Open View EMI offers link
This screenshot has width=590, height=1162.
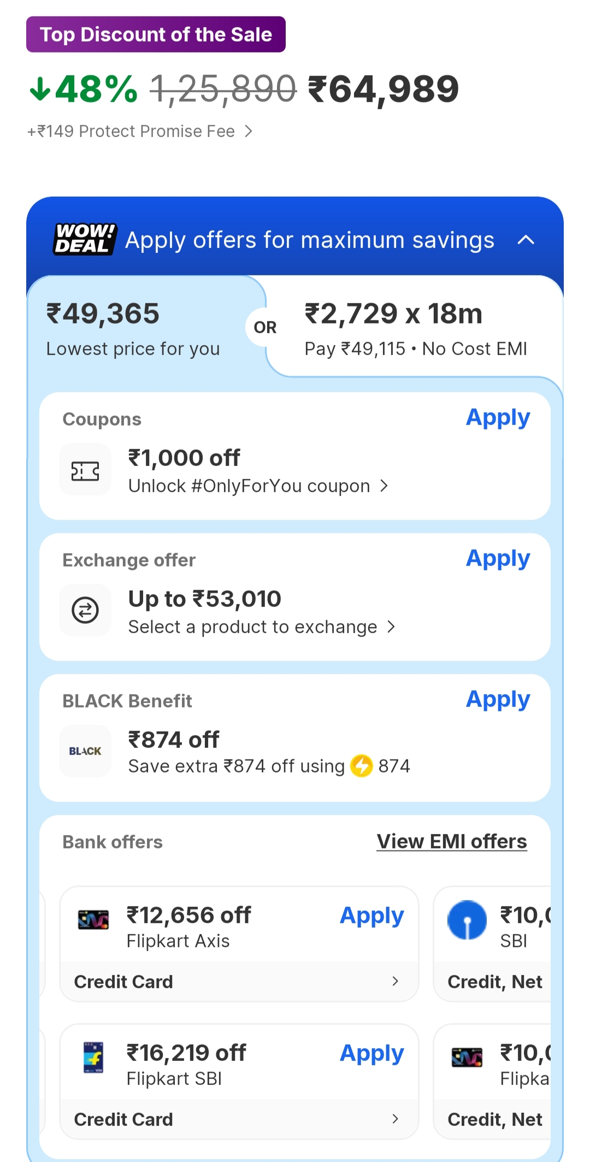coord(452,841)
